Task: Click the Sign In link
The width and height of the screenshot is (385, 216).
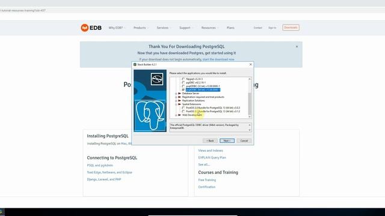Action: 272,28
